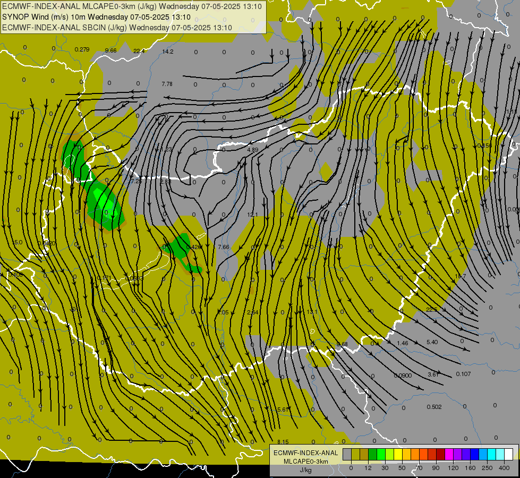Click the map value 7.66
This screenshot has height=478, width=520.
(x=224, y=247)
